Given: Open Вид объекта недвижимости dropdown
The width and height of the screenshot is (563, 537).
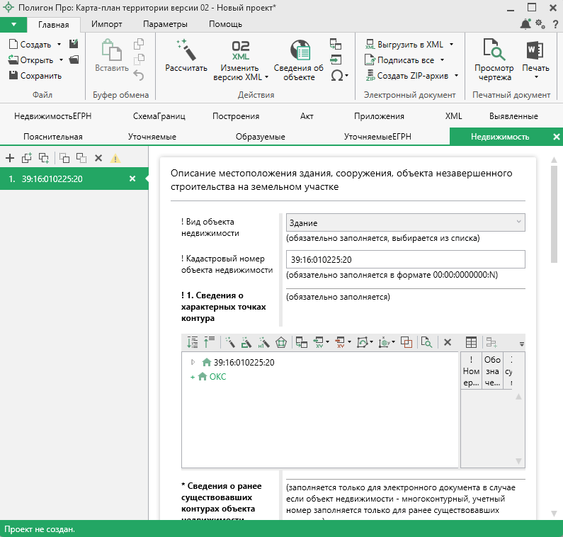Looking at the screenshot, I should 405,222.
